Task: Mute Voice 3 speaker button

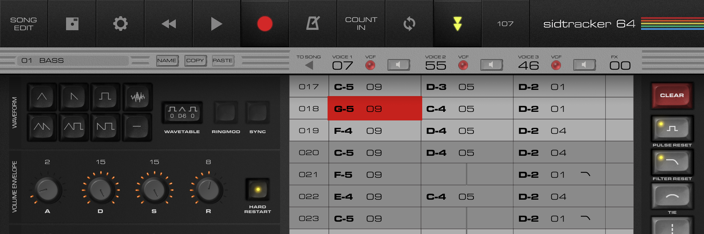Action: (x=585, y=65)
